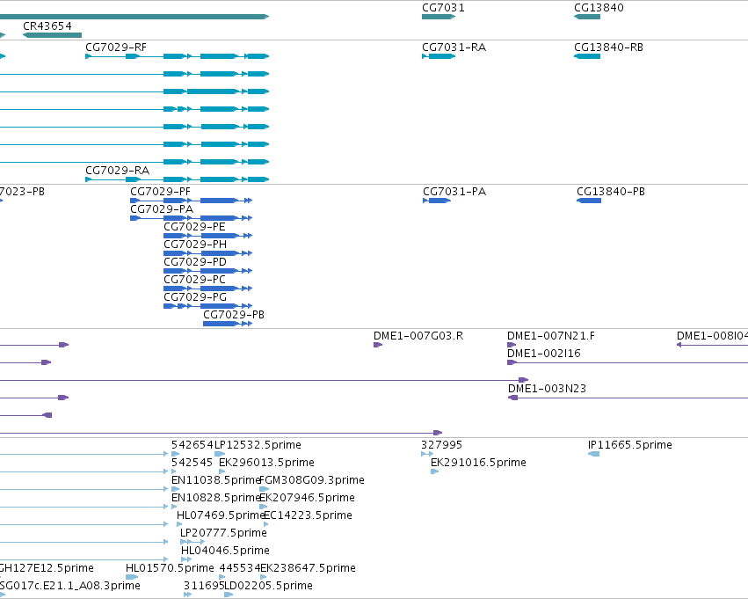Select the HL07469.5prime EST label
Image resolution: width=748 pixels, height=599 pixels.
221,515
